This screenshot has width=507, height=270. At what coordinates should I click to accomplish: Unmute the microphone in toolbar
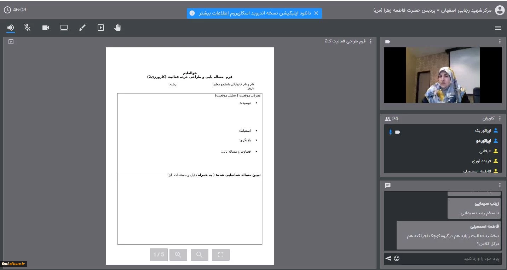(x=27, y=28)
